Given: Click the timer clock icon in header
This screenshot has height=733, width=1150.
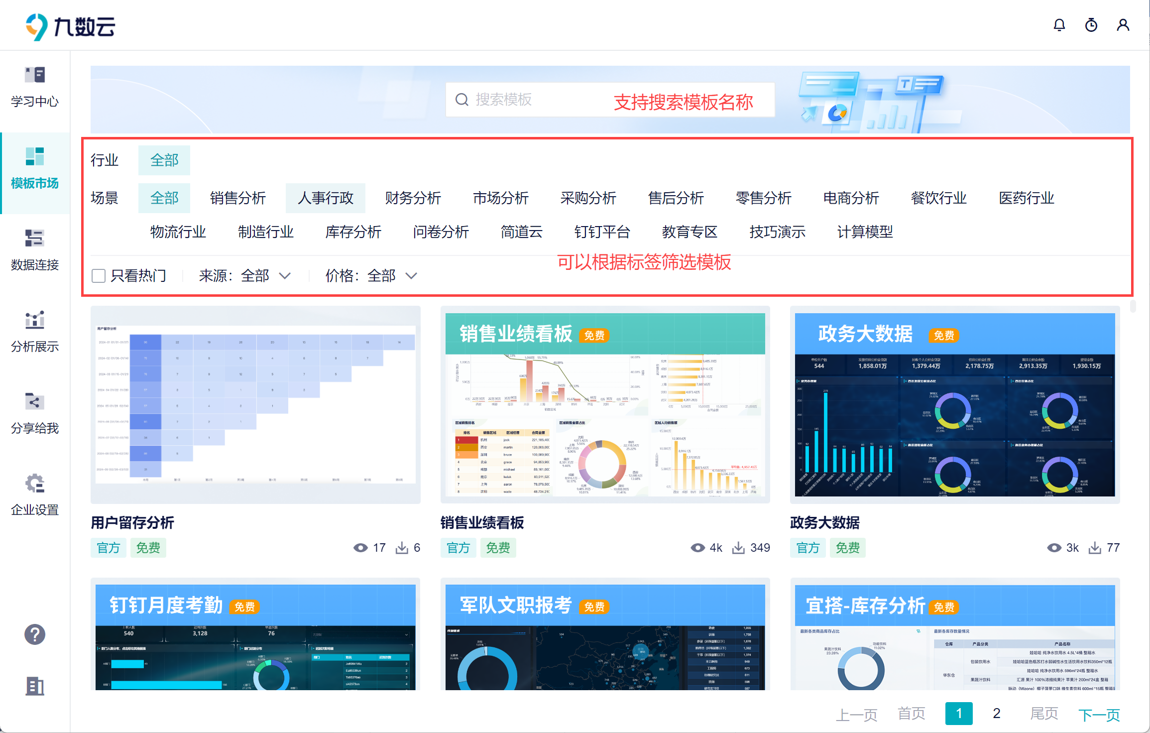Looking at the screenshot, I should click(1091, 25).
